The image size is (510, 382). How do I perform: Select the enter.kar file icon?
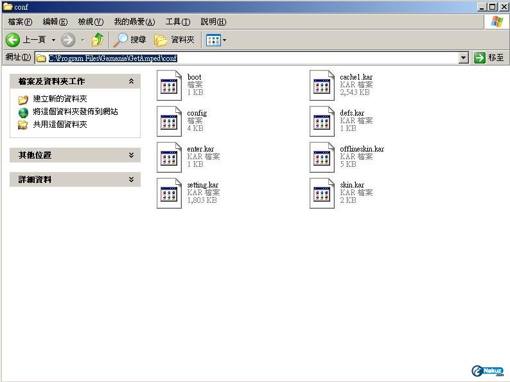coord(169,157)
